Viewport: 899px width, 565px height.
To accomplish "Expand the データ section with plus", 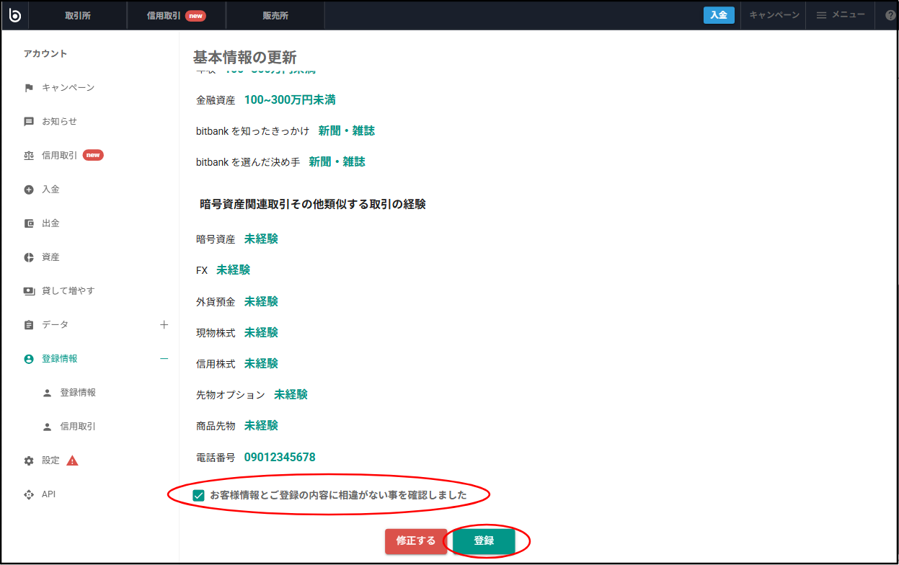I will 164,325.
